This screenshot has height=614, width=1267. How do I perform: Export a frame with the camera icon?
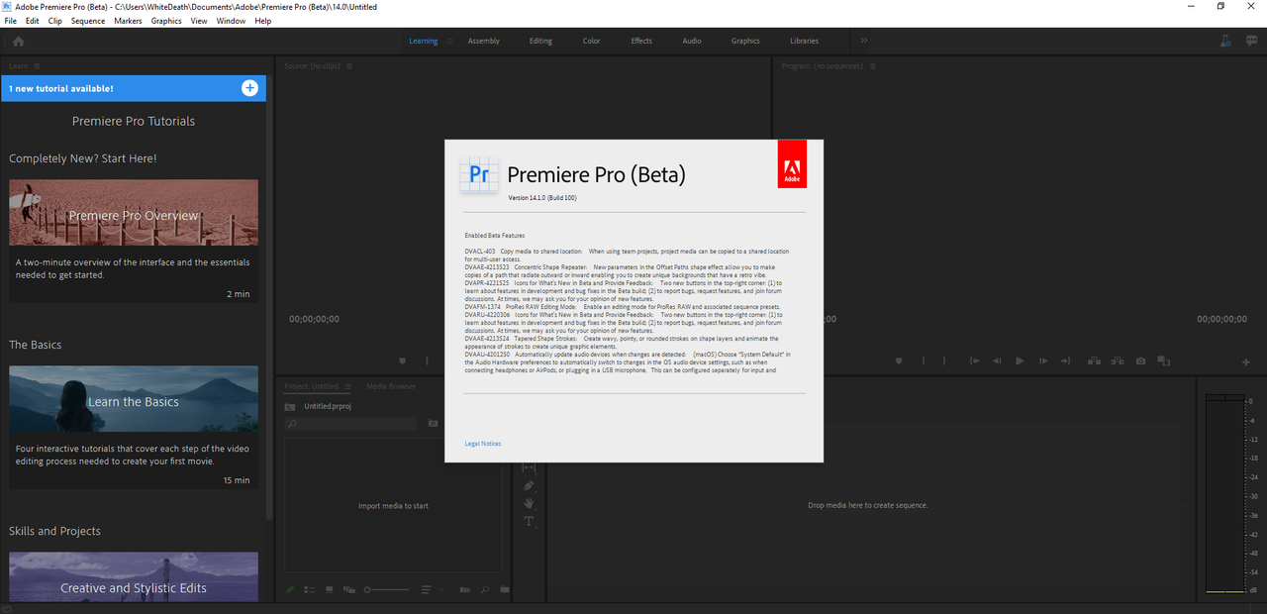click(x=1140, y=360)
